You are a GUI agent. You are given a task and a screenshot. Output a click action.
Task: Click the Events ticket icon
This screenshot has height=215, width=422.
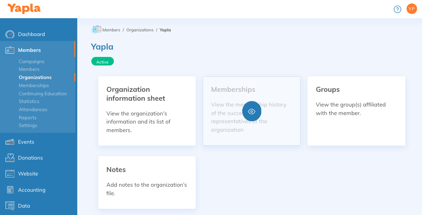10,142
